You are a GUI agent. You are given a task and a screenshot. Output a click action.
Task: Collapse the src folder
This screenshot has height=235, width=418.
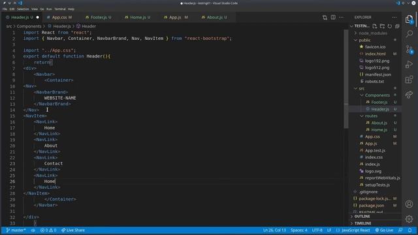click(x=361, y=89)
